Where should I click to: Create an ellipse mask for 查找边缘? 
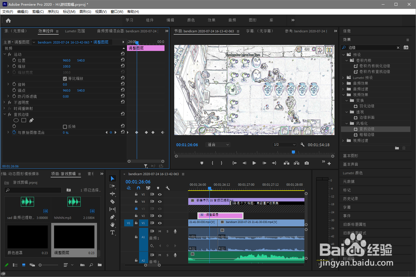coord(16,120)
